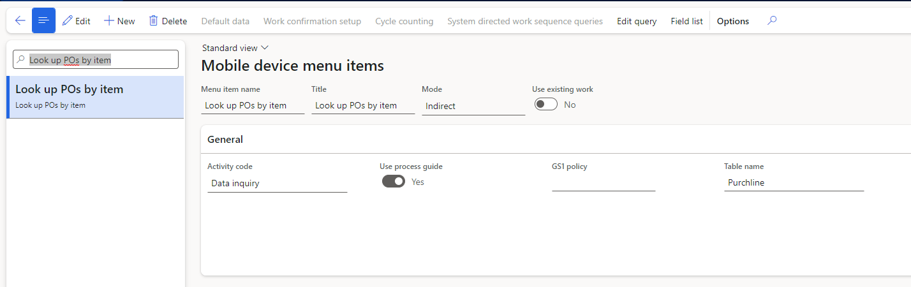This screenshot has width=911, height=287.
Task: Open the Options menu tab
Action: (x=733, y=21)
